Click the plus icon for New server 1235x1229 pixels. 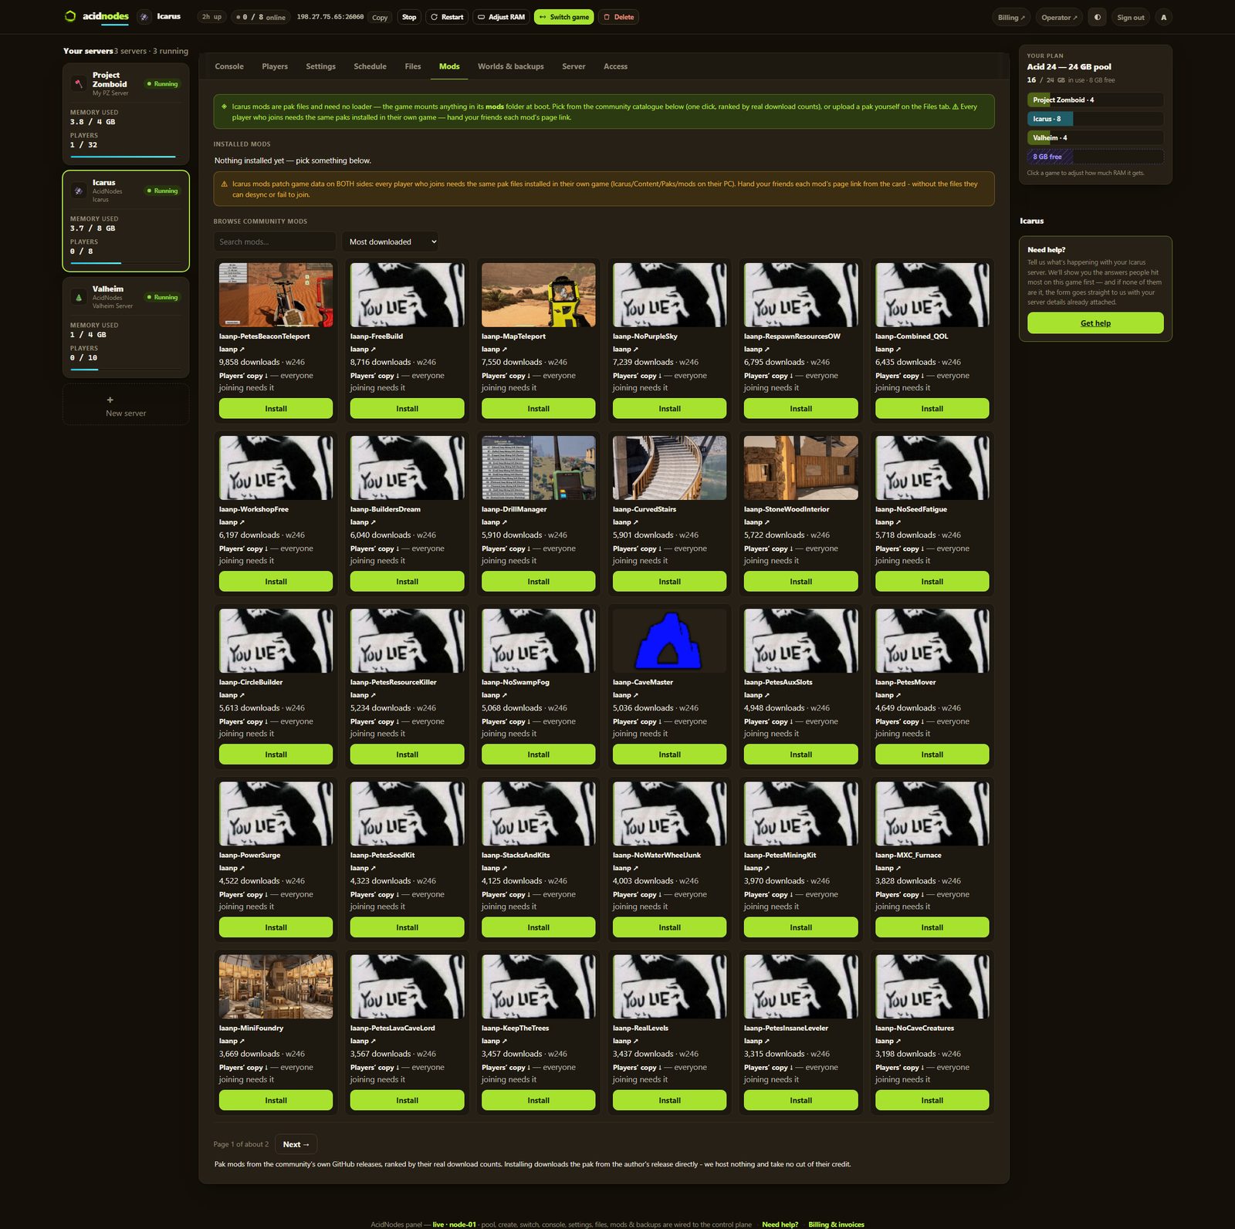110,400
